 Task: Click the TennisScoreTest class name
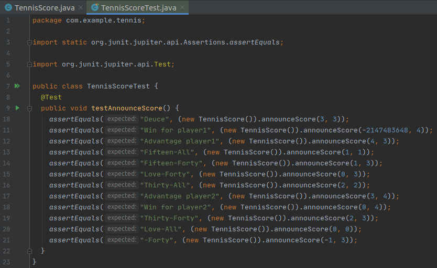click(118, 86)
